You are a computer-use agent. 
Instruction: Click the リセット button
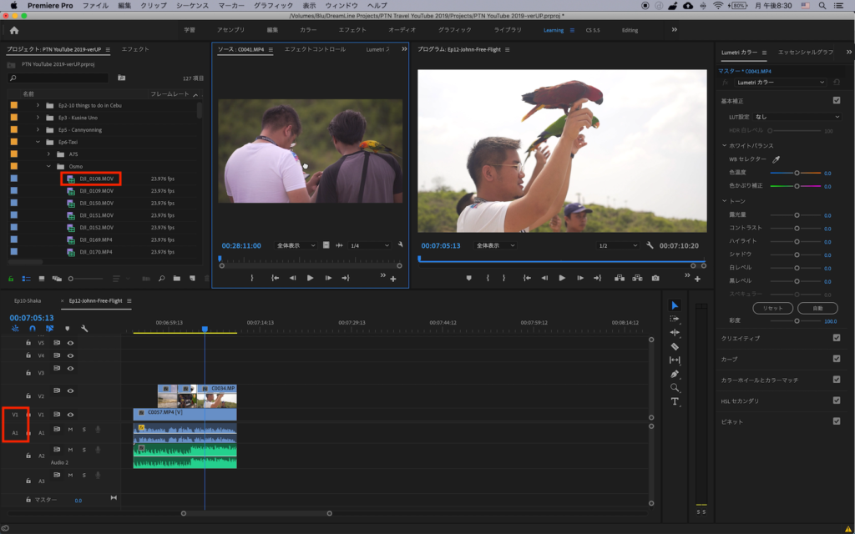tap(772, 308)
